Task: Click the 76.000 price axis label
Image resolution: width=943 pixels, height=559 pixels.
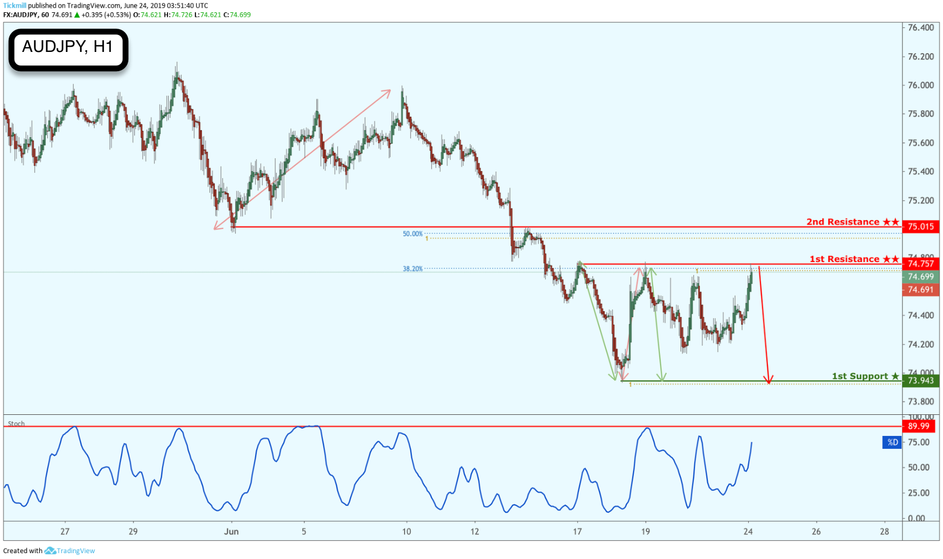Action: (921, 85)
